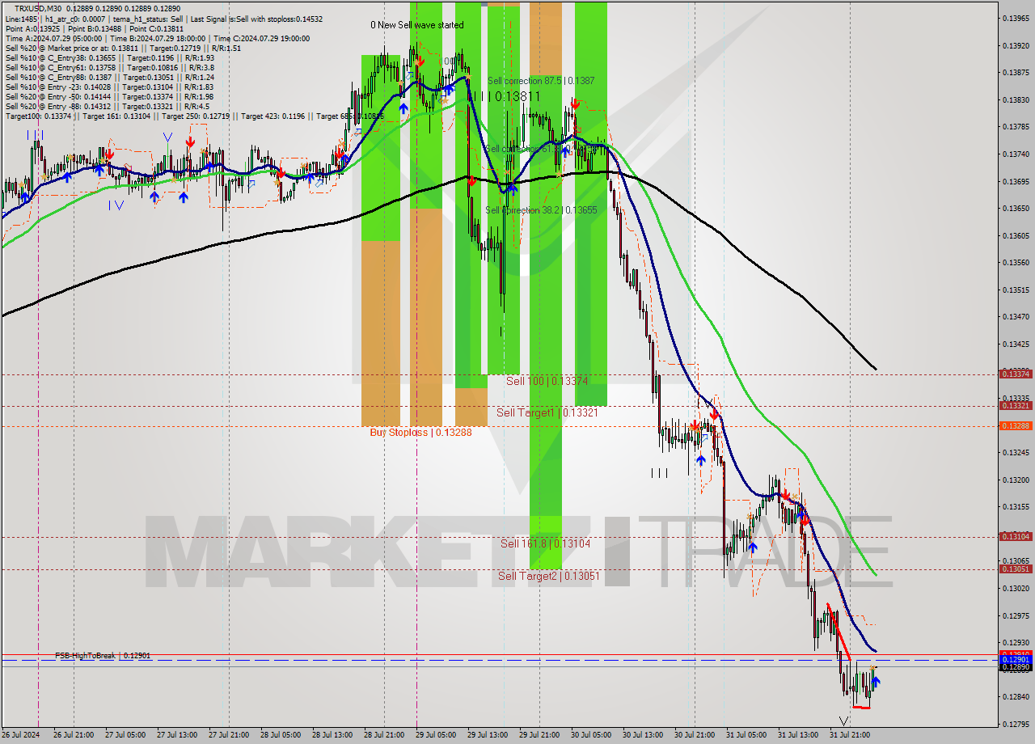This screenshot has height=744, width=1035.
Task: Click the 0.13200 price scale value
Action: (1016, 480)
